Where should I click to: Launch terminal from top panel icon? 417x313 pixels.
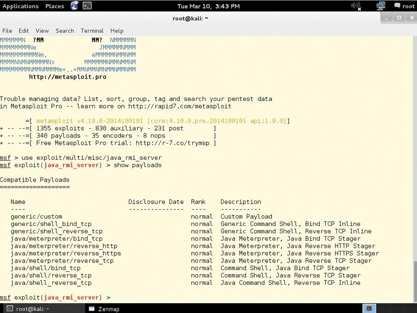[87, 6]
